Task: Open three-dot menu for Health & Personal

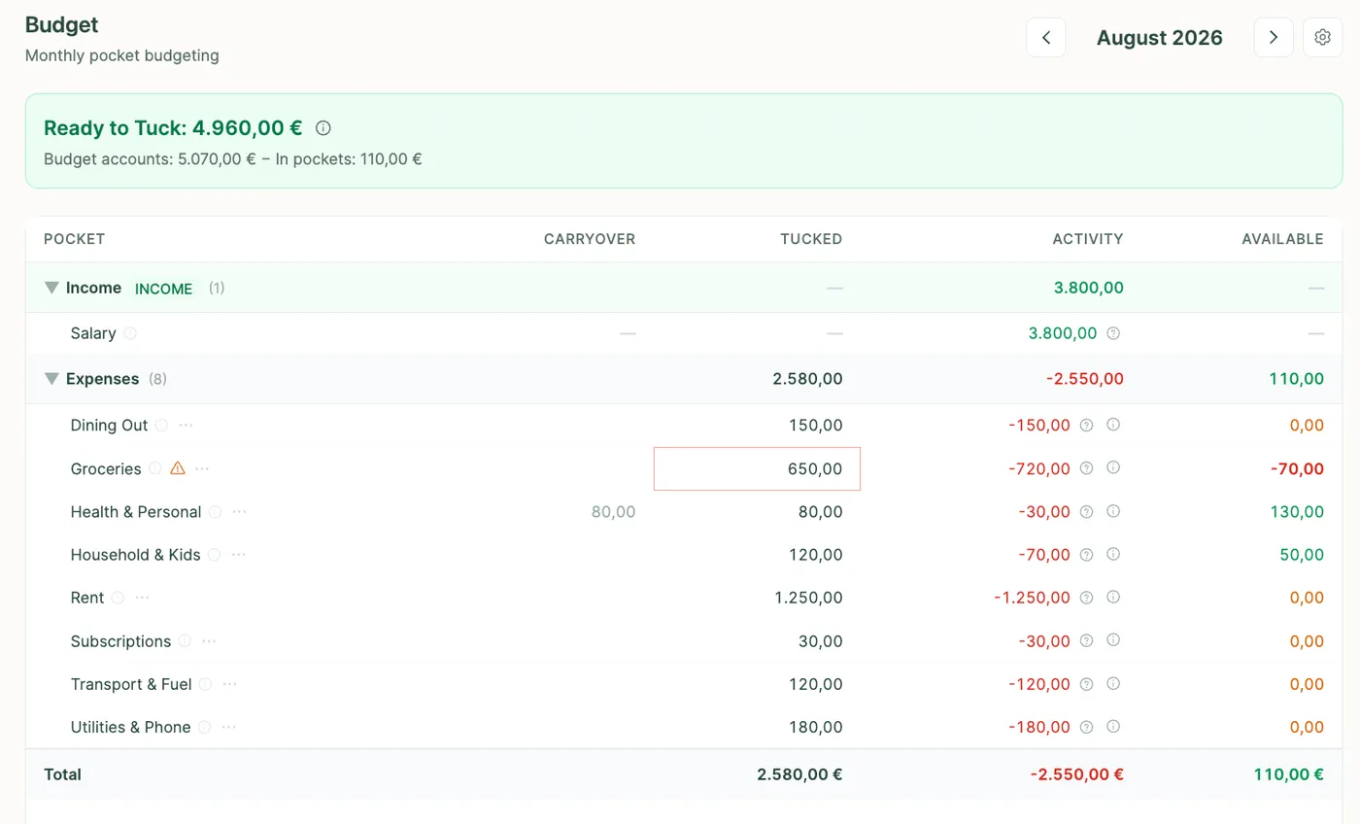Action: (240, 511)
